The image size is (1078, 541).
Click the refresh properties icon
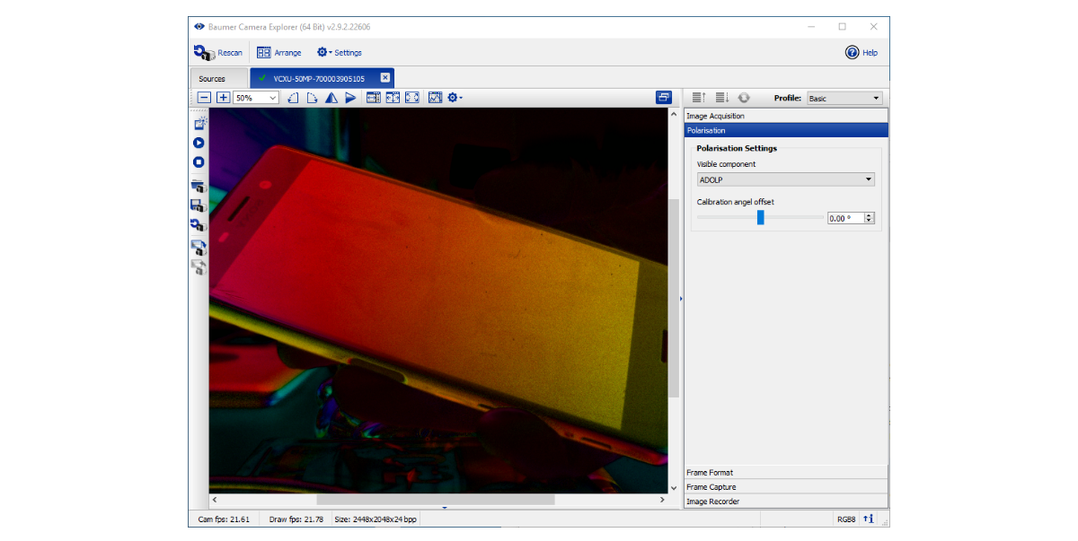point(744,98)
